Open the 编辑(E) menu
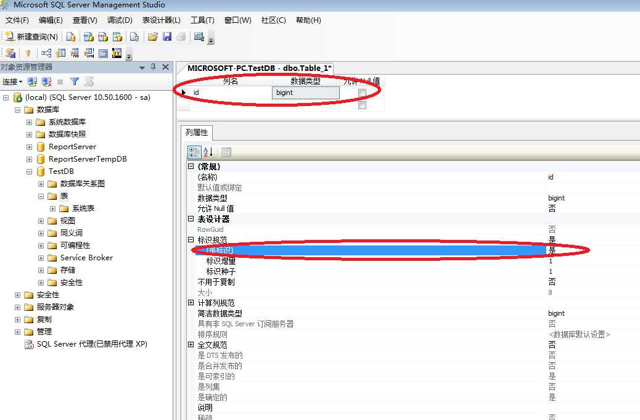This screenshot has width=640, height=420. click(x=51, y=20)
